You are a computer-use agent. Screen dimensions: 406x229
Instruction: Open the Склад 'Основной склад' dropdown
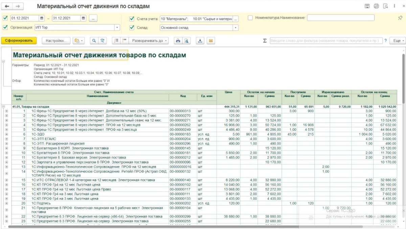pos(235,28)
